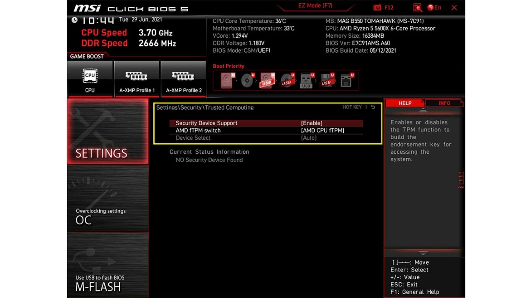Select the network boot icon in Boot Priority
This screenshot has width=531, height=298.
click(346, 80)
